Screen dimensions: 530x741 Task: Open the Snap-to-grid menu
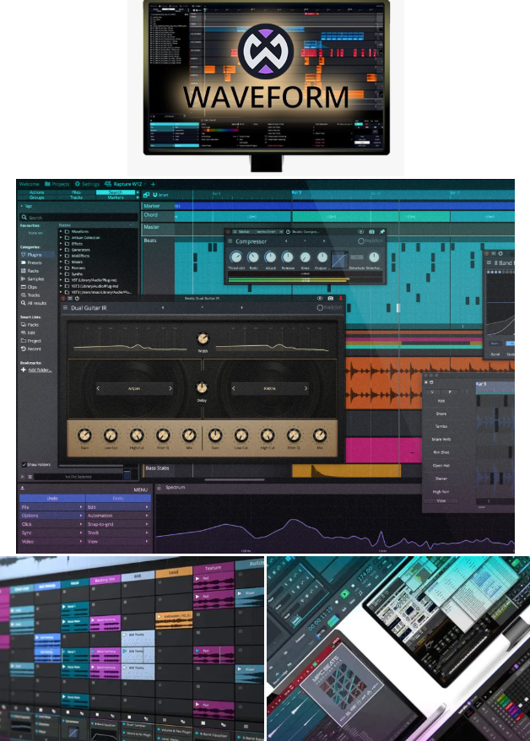[118, 524]
